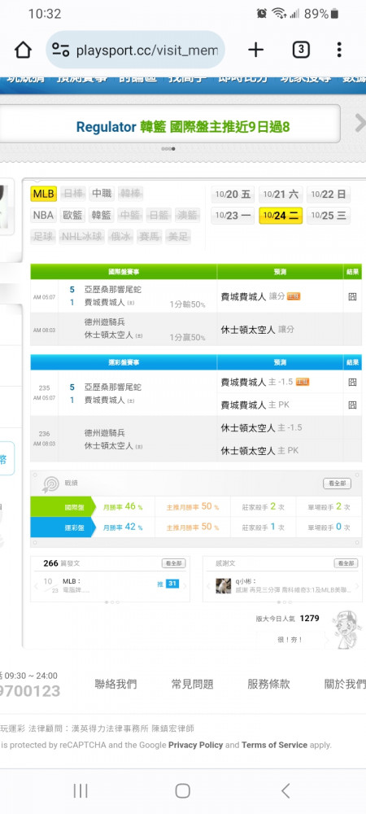Choose date 10/23 一
The height and width of the screenshot is (814, 366).
(x=233, y=216)
